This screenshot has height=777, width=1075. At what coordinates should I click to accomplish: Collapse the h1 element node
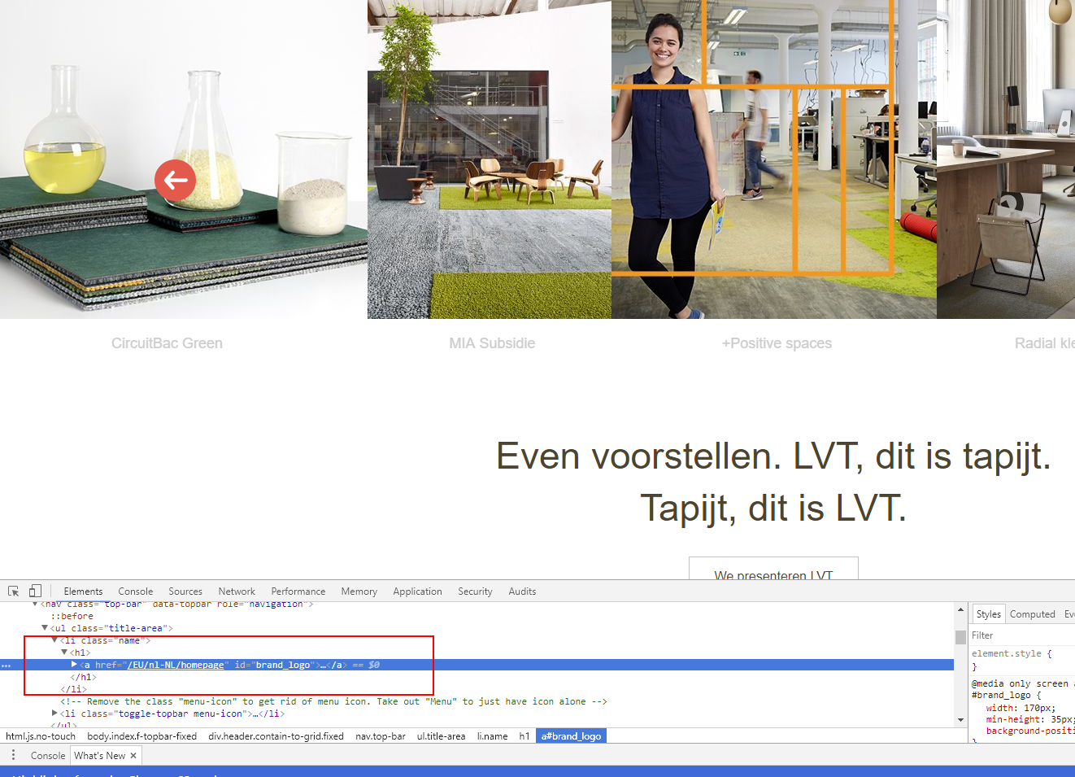[64, 653]
